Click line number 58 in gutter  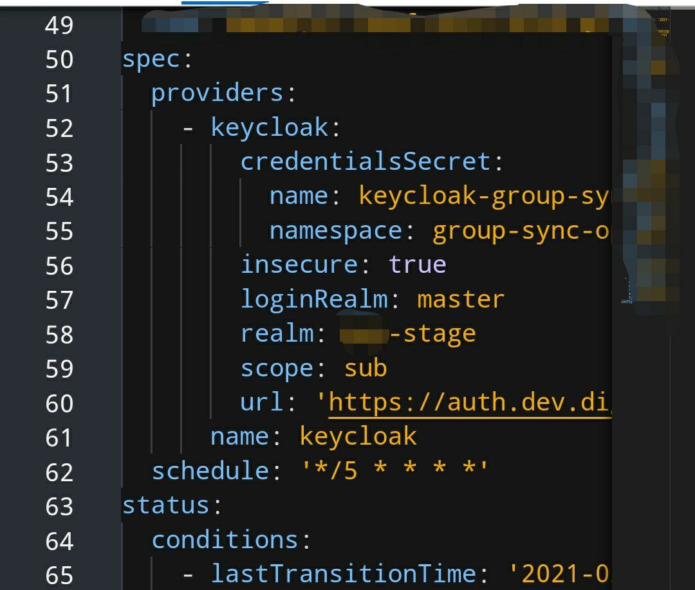coord(59,335)
